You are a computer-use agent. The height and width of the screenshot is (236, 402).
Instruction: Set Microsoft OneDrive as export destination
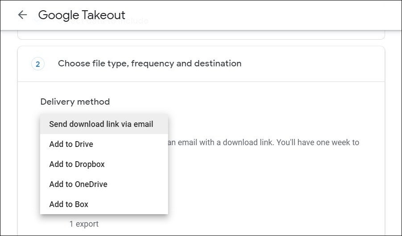click(78, 184)
